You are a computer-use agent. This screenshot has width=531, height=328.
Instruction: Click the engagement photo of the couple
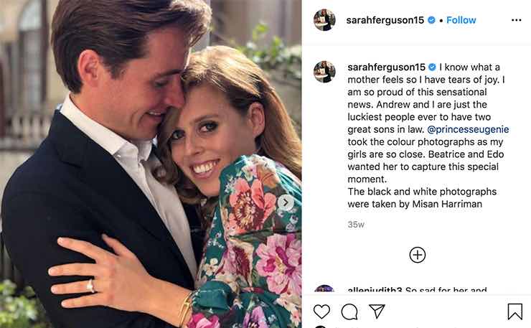151,164
